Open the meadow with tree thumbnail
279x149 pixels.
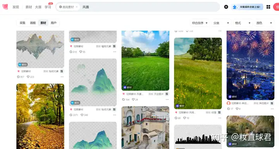click(198, 74)
